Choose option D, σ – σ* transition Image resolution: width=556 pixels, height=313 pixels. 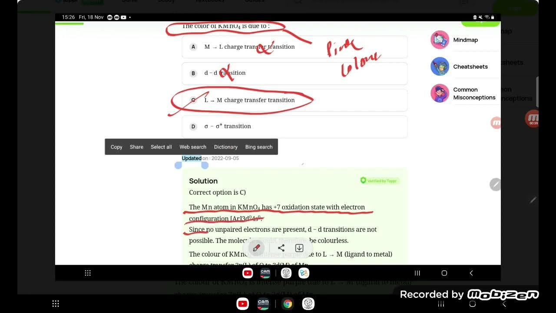coord(295,127)
